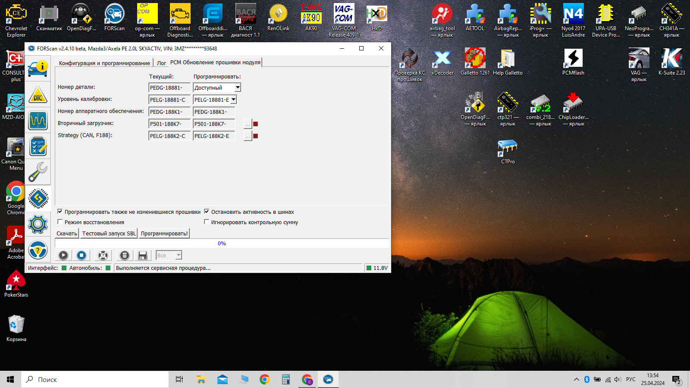
Task: Expand the PELG-18881-E calibration level dropdown
Action: 233,100
